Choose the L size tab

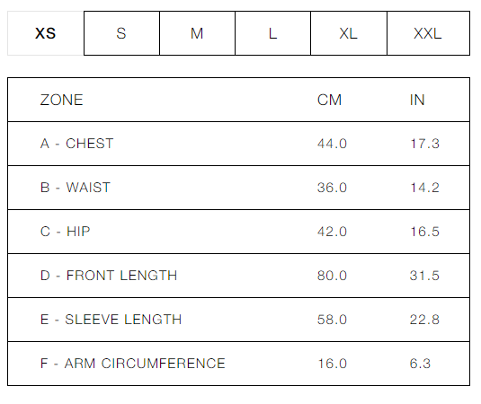point(272,33)
